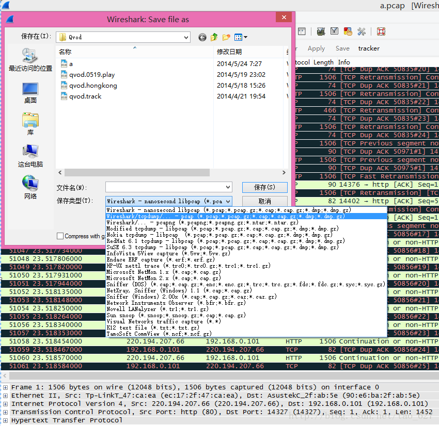This screenshot has width=439, height=426.
Task: Select file icon for 'a'
Action: 64,64
